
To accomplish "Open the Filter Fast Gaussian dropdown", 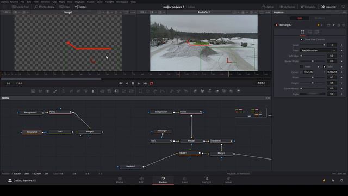I will 318,51.
